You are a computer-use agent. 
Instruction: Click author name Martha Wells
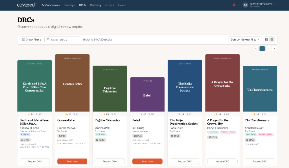coord(103,128)
